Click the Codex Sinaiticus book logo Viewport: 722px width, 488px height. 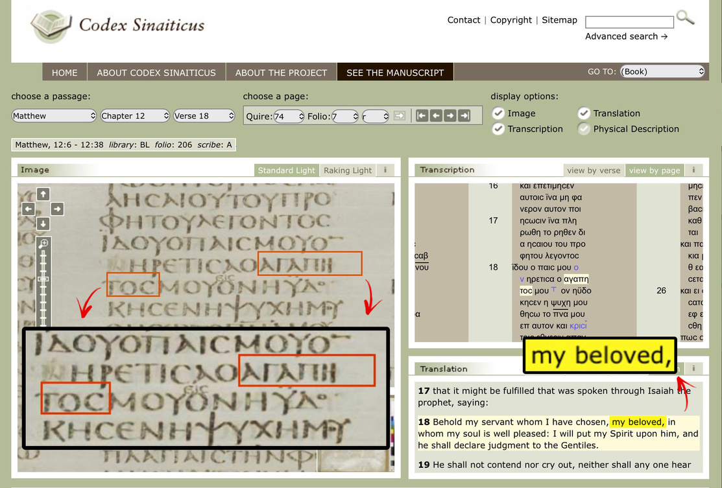click(x=51, y=26)
